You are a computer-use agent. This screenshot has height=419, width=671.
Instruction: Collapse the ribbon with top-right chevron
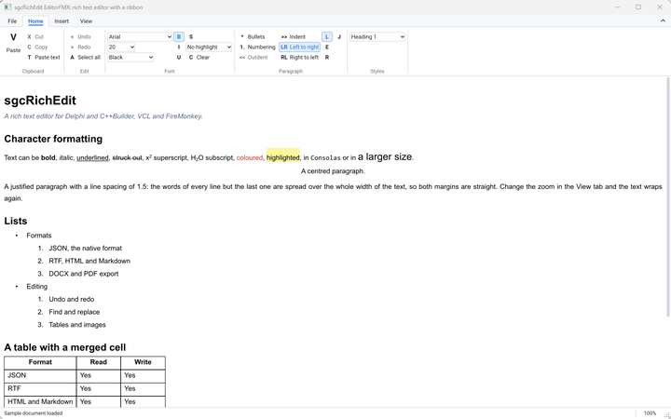[664, 20]
